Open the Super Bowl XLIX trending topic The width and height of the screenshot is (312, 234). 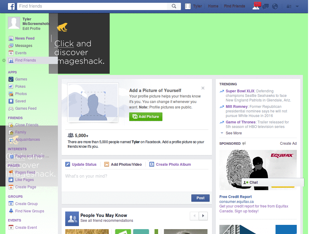pyautogui.click(x=240, y=91)
